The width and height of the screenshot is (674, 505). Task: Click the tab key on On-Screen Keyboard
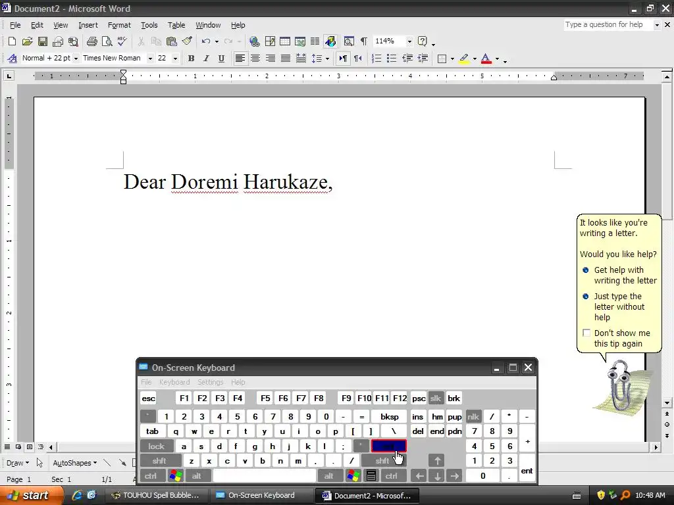152,431
